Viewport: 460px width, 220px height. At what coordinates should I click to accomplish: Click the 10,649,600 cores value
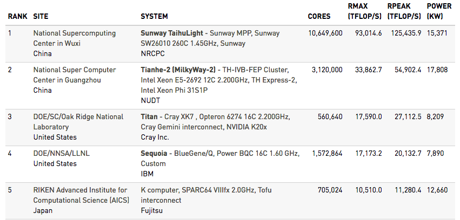click(325, 33)
